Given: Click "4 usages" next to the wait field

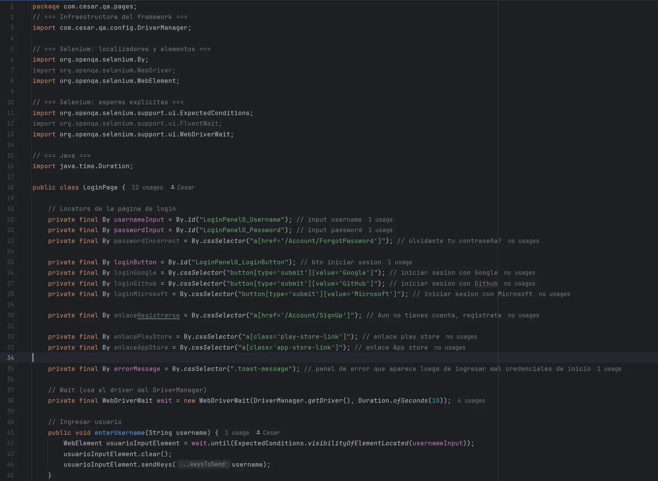Looking at the screenshot, I should pyautogui.click(x=471, y=401).
